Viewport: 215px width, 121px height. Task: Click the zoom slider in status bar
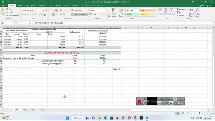coord(199,113)
